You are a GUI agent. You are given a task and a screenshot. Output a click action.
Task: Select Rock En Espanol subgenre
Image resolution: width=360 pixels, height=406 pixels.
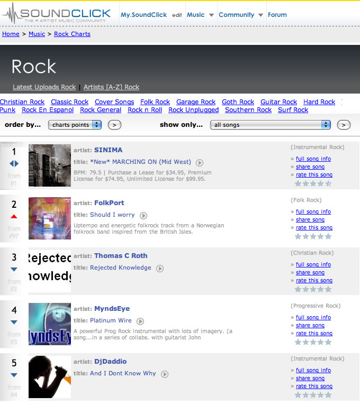pos(48,110)
